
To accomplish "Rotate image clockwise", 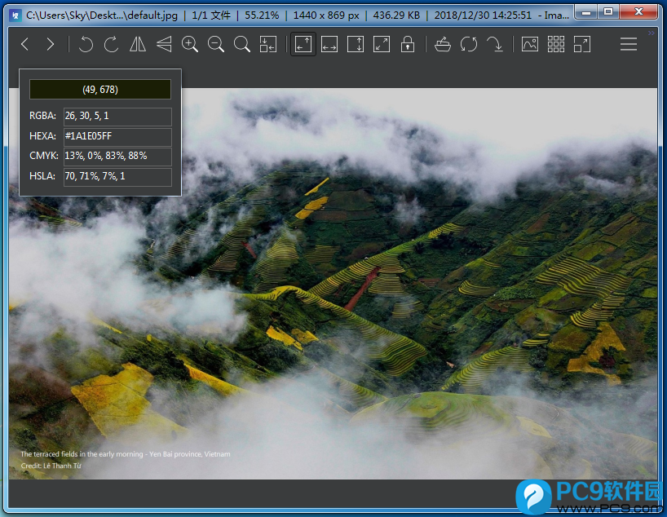I will [112, 44].
